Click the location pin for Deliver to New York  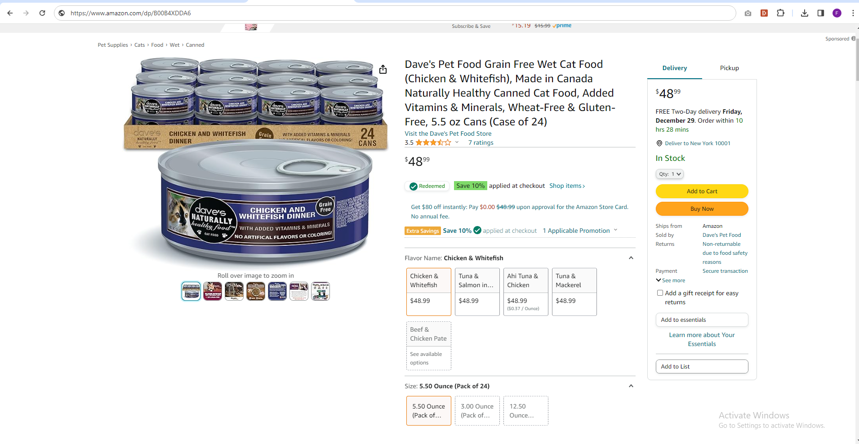tap(659, 143)
